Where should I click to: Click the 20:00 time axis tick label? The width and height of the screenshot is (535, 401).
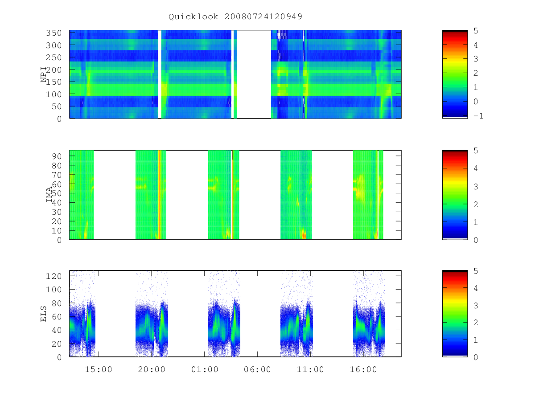tap(152, 369)
